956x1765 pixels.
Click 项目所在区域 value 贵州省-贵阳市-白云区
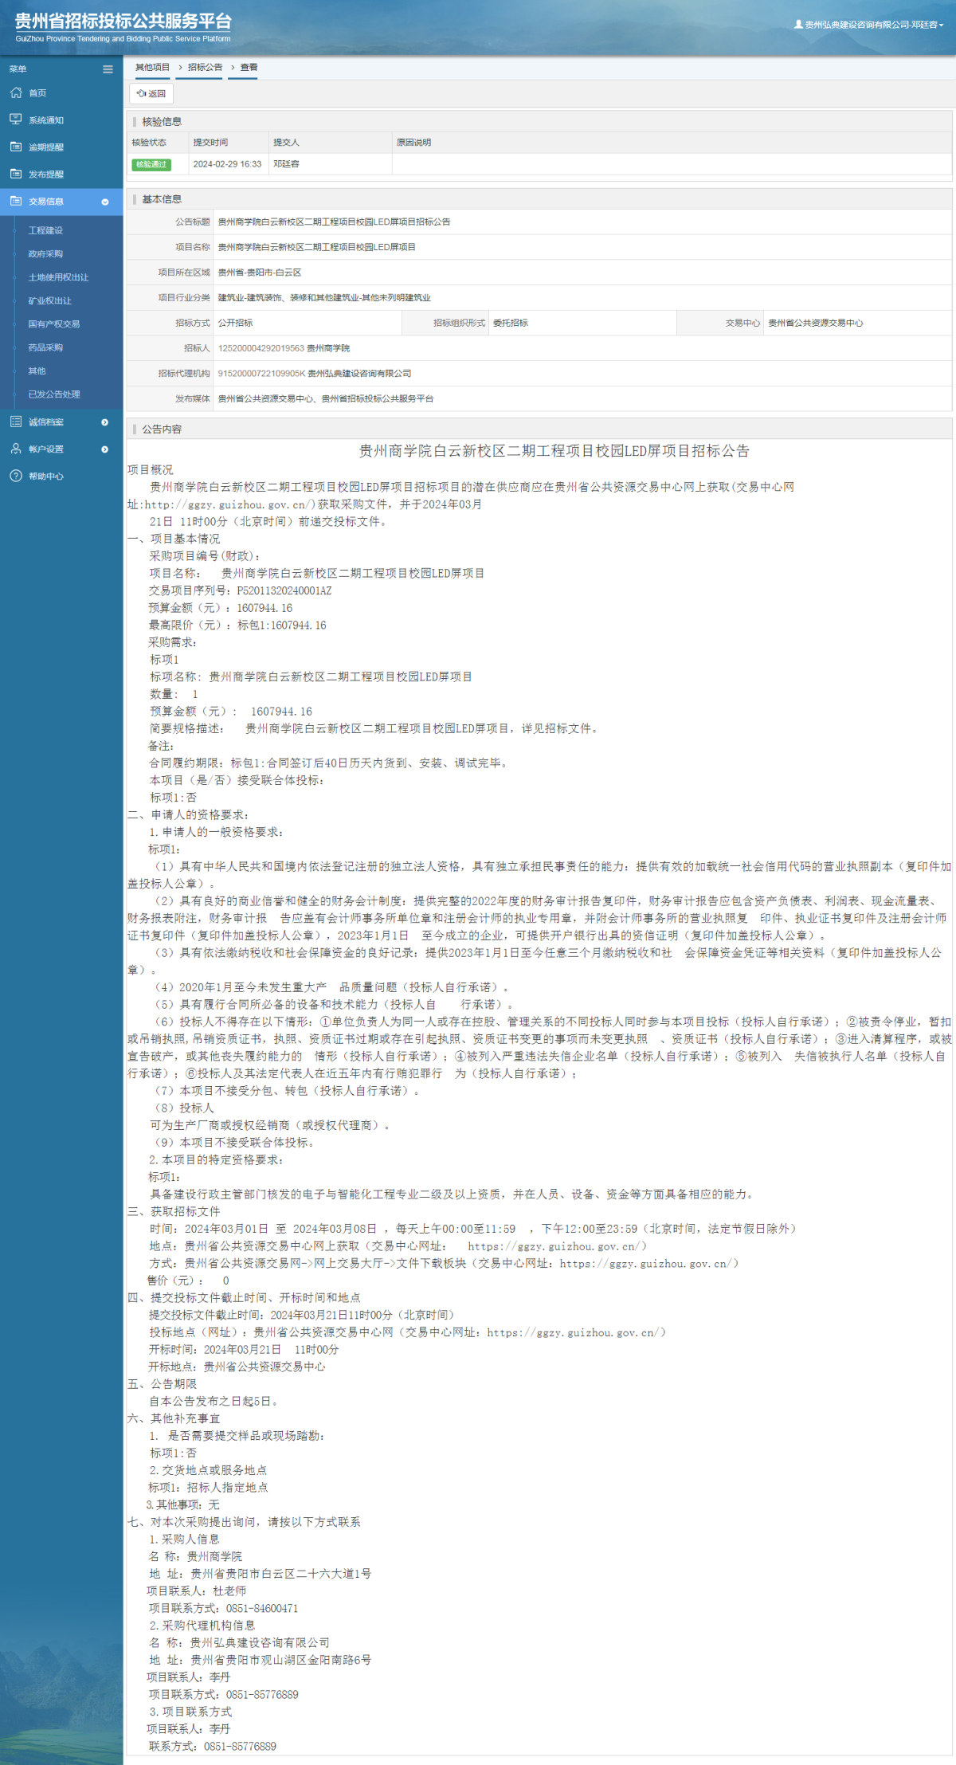click(x=260, y=273)
